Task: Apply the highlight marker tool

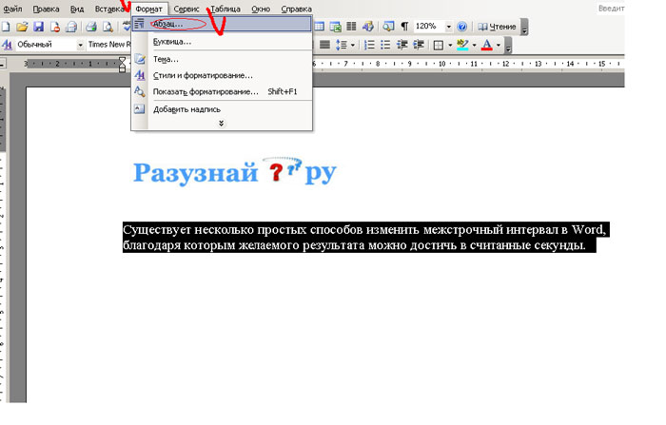Action: [x=462, y=45]
